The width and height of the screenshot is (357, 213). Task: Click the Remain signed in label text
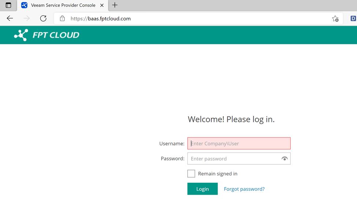pos(217,174)
